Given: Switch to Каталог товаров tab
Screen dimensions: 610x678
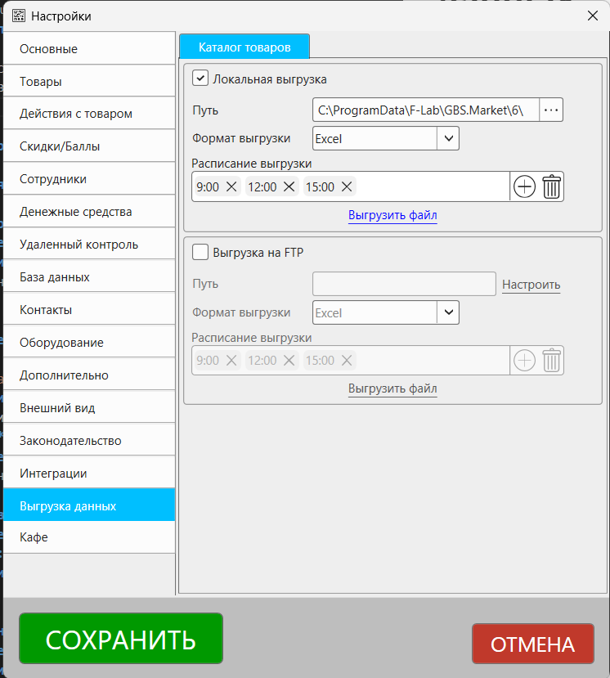Looking at the screenshot, I should (244, 47).
